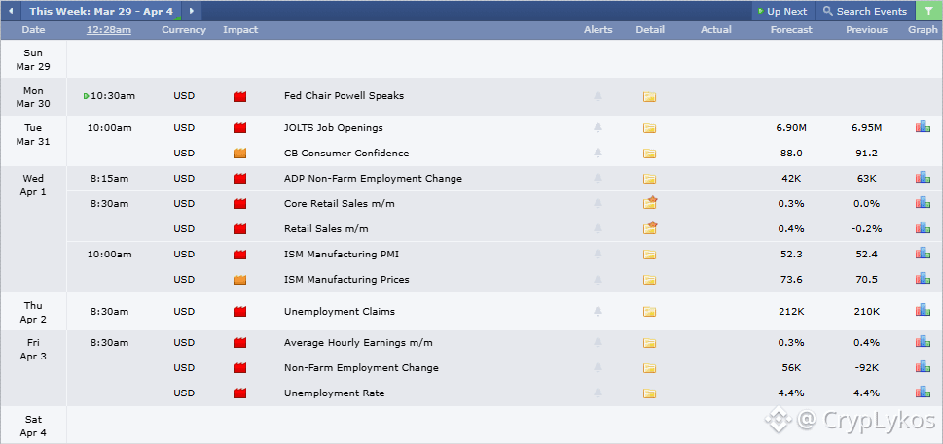The image size is (943, 444).
Task: Show graph for JOLTS Job Openings
Action: pos(924,126)
